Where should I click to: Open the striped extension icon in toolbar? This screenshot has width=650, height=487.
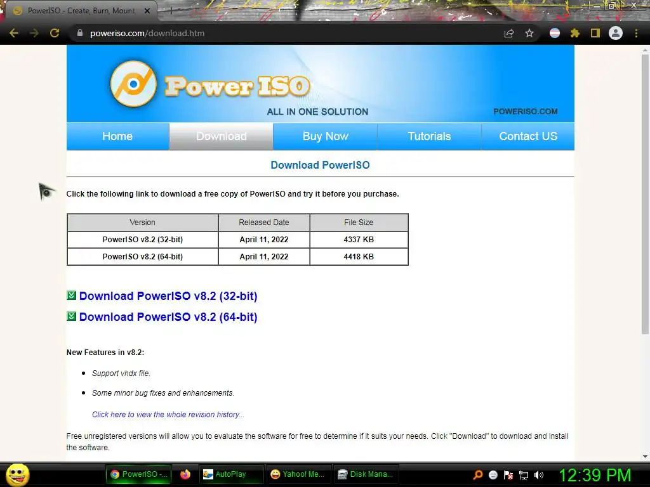click(555, 33)
